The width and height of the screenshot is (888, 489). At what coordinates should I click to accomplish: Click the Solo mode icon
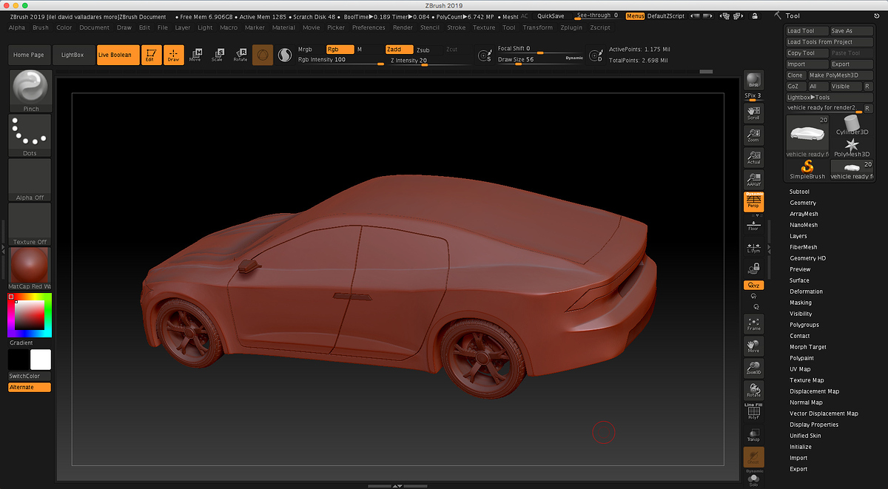click(753, 480)
